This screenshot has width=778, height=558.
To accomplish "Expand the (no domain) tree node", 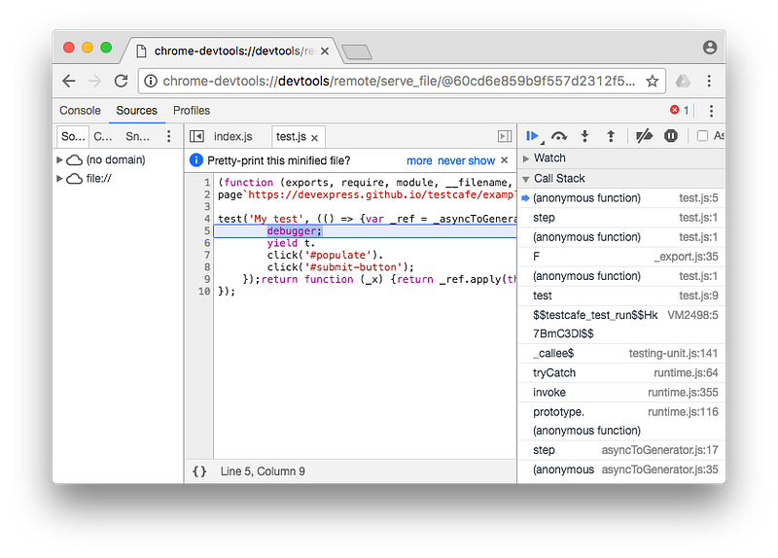I will 59,159.
